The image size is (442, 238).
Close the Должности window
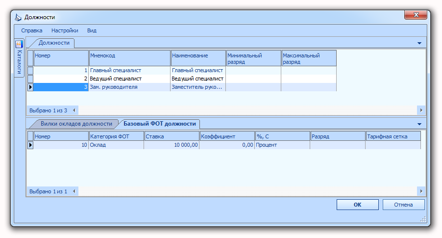coord(416,15)
